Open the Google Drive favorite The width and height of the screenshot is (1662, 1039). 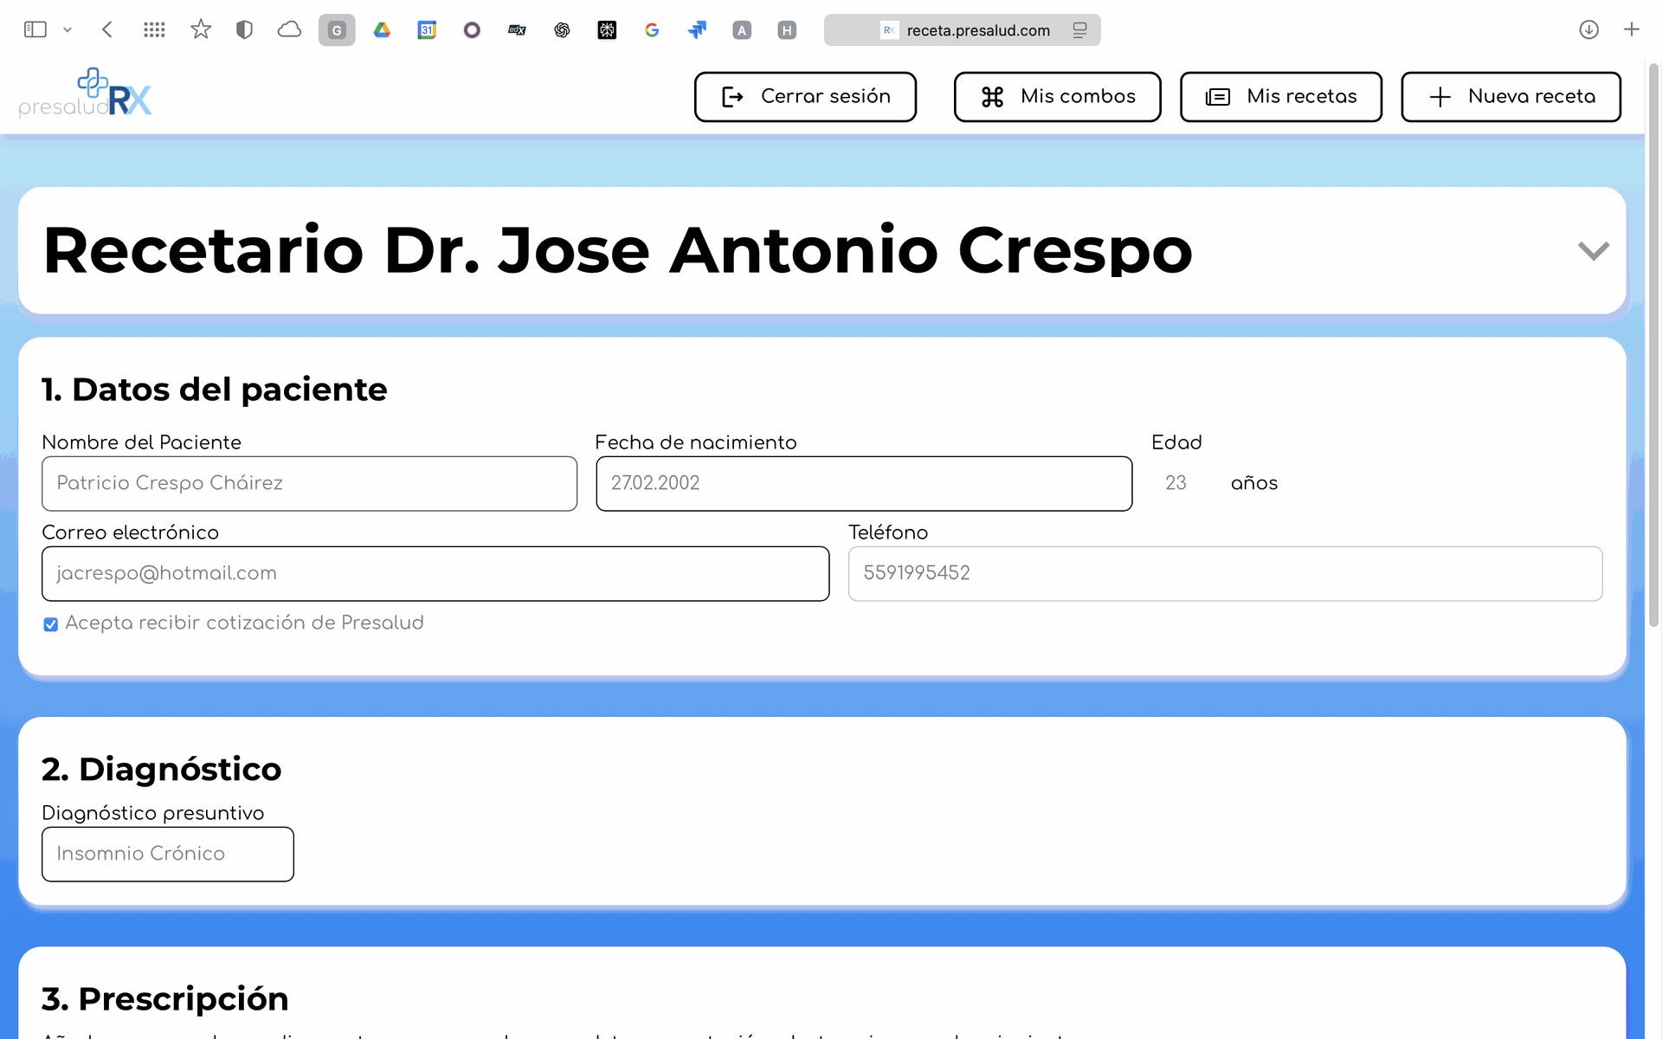pos(382,30)
